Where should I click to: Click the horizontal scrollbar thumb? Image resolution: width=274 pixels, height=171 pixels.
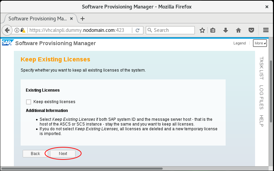82,169
